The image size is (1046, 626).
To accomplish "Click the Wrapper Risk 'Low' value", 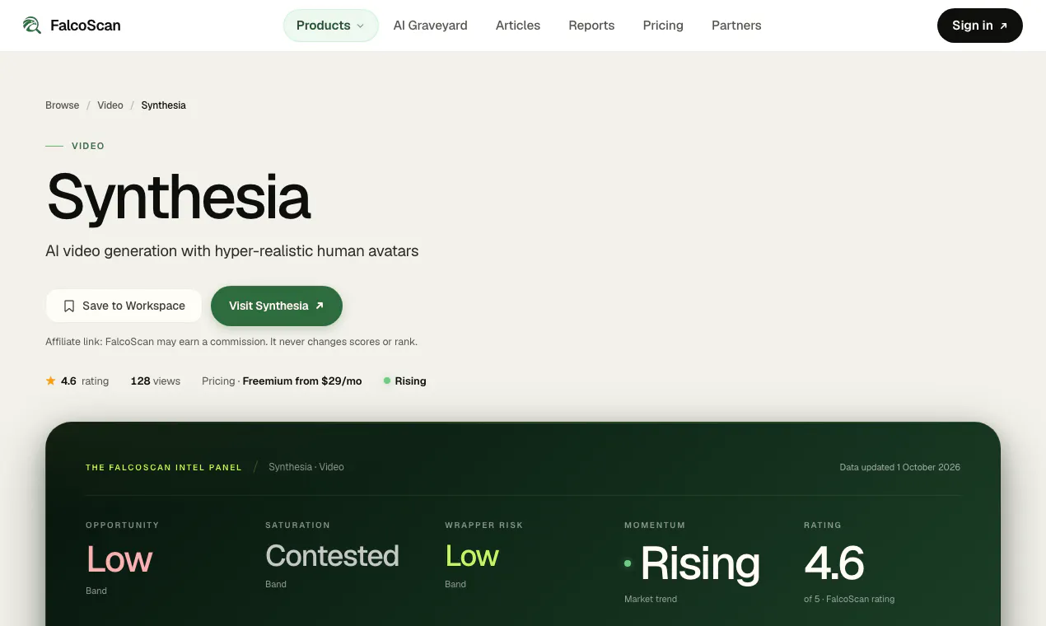I will coord(472,556).
